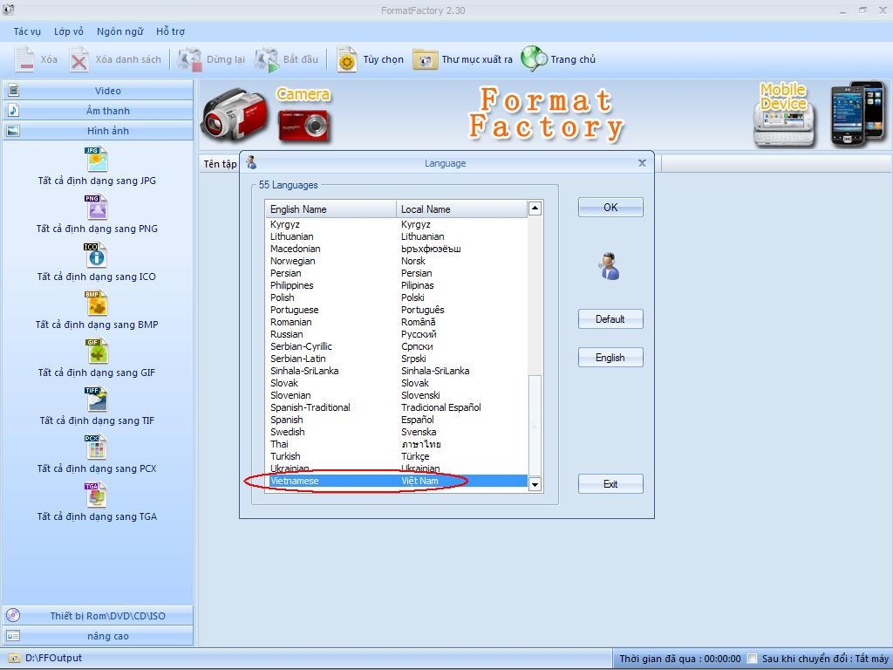Click the Xóa danh sách clear-list icon
Image resolution: width=893 pixels, height=670 pixels.
click(79, 59)
